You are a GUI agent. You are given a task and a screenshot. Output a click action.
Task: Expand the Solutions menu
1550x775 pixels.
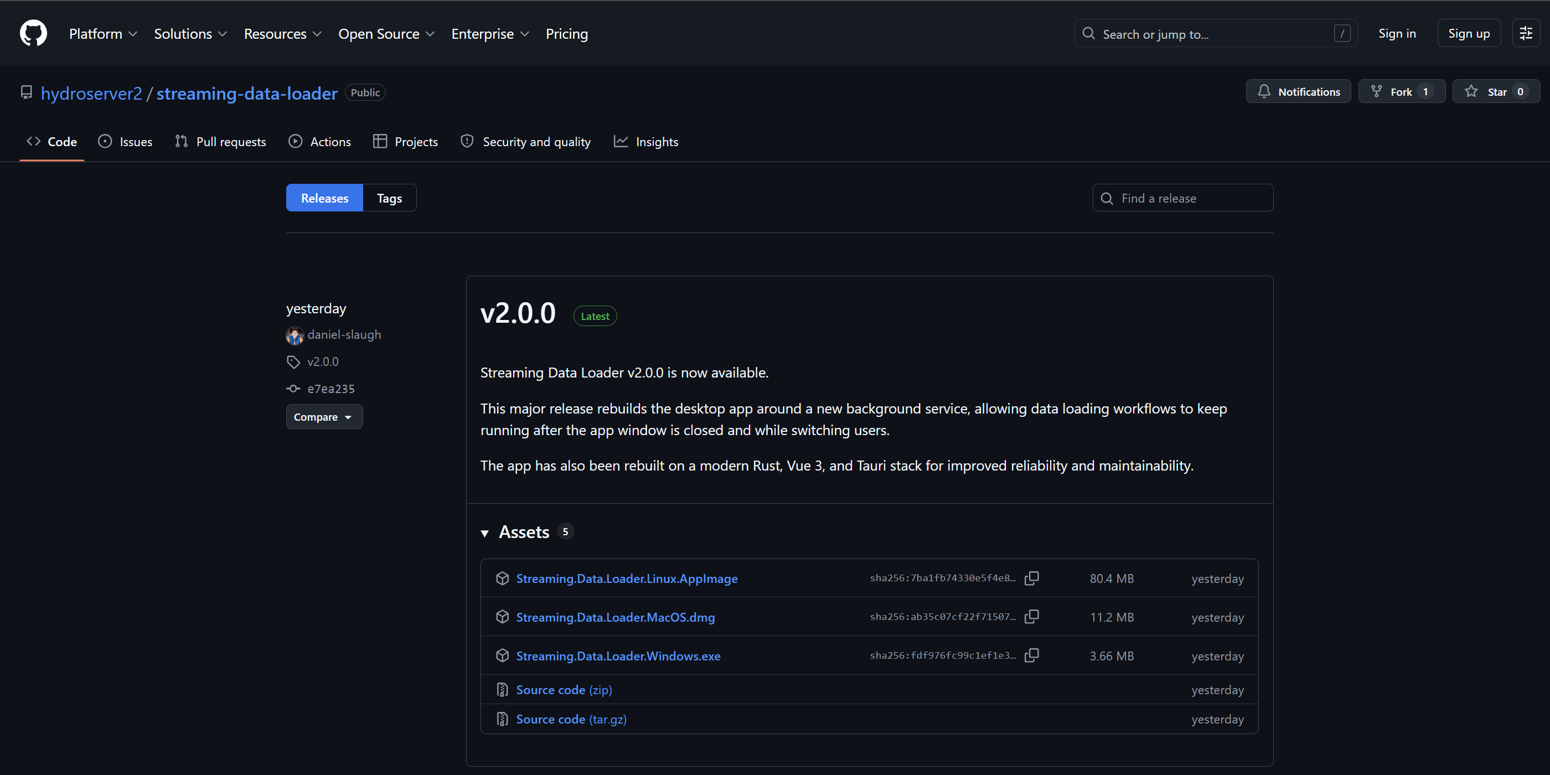pos(190,34)
